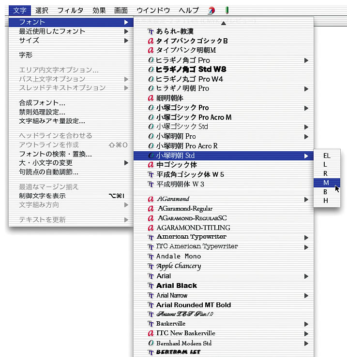Viewport: 347px width, 357px height.
Task: Expand ヒラギノ角ゴ Pro submenu arrow
Action: (x=306, y=60)
